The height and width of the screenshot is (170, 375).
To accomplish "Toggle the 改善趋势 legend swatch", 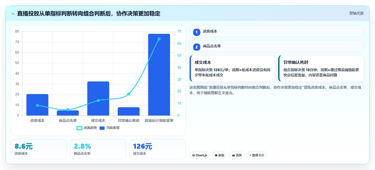I will tap(80, 128).
